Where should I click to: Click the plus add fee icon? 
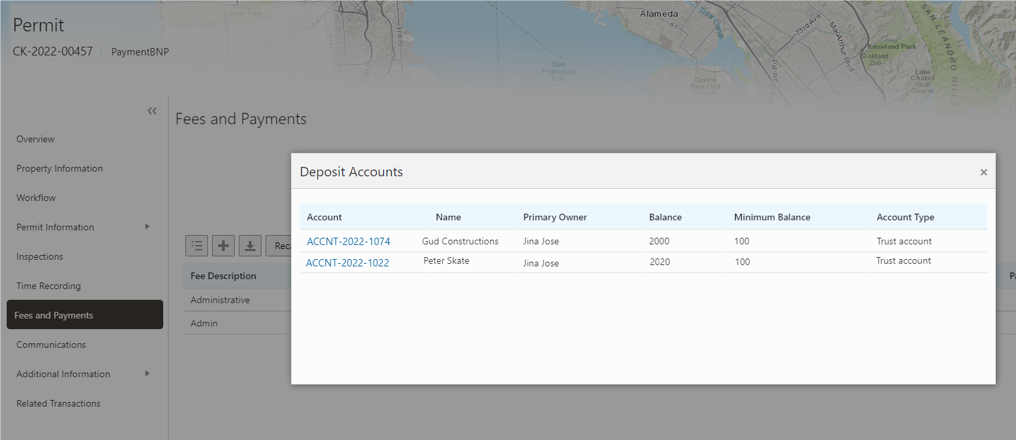pyautogui.click(x=223, y=246)
